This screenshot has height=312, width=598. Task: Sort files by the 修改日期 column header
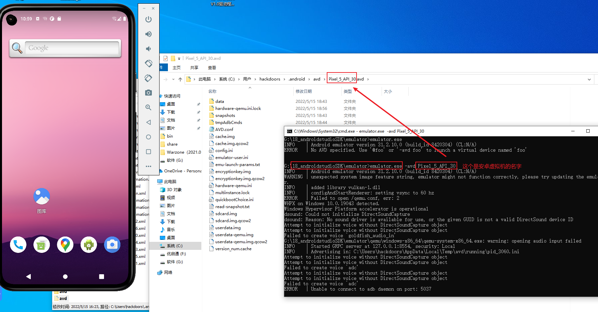[x=304, y=91]
